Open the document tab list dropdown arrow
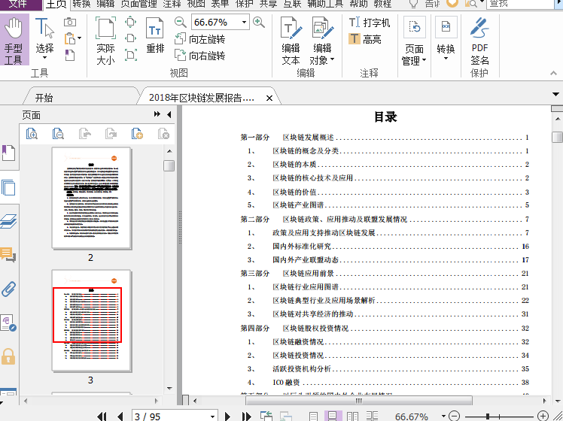This screenshot has height=421, width=563. [x=555, y=94]
